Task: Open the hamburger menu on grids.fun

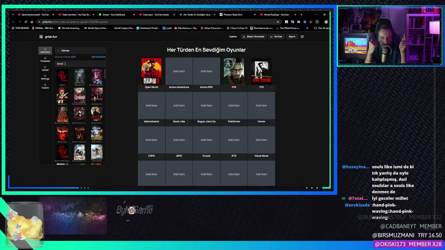Action: (302, 36)
